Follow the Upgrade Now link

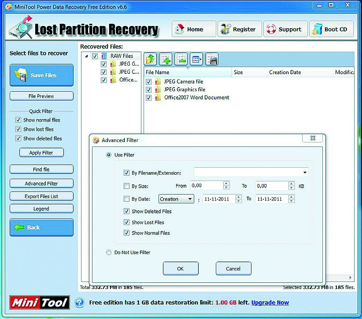pyautogui.click(x=270, y=303)
